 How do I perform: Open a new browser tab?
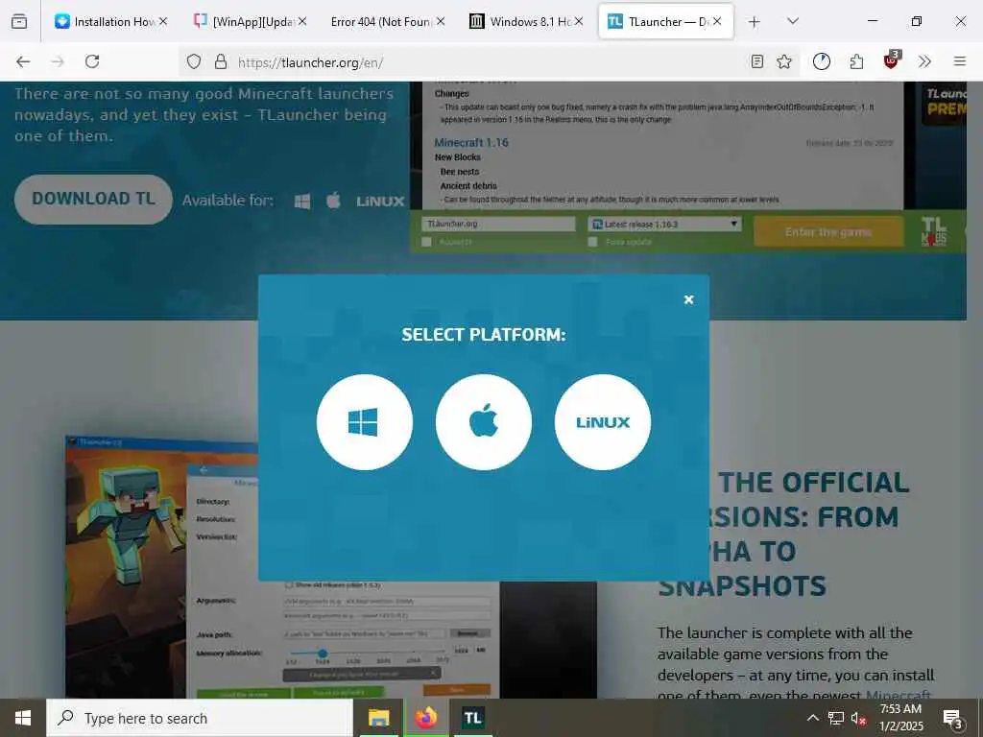click(x=755, y=22)
